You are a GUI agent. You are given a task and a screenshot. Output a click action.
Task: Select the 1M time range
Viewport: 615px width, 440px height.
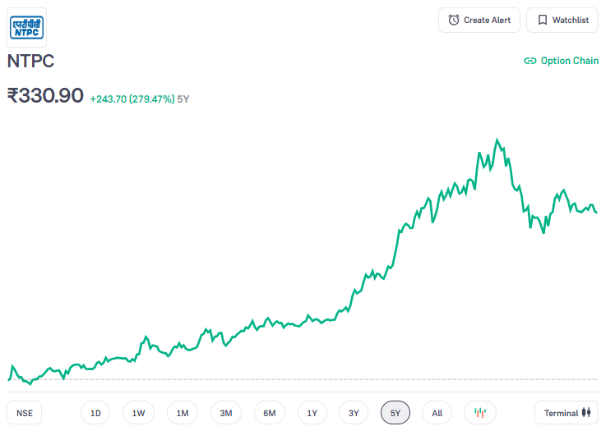(183, 413)
